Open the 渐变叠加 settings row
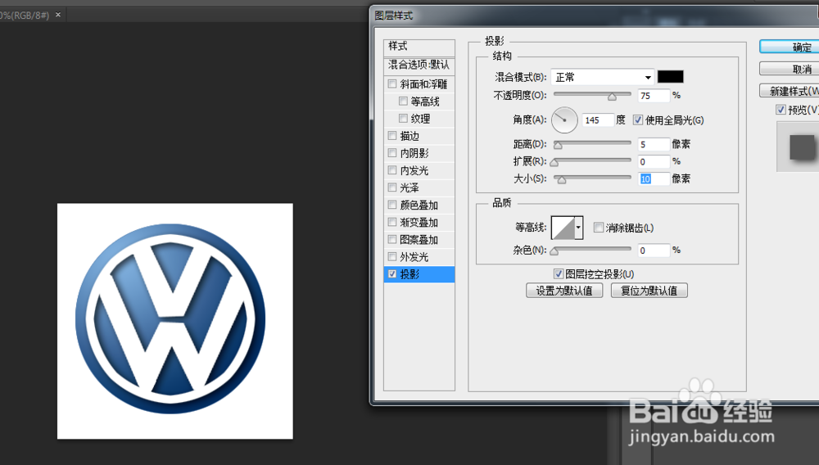 point(419,223)
